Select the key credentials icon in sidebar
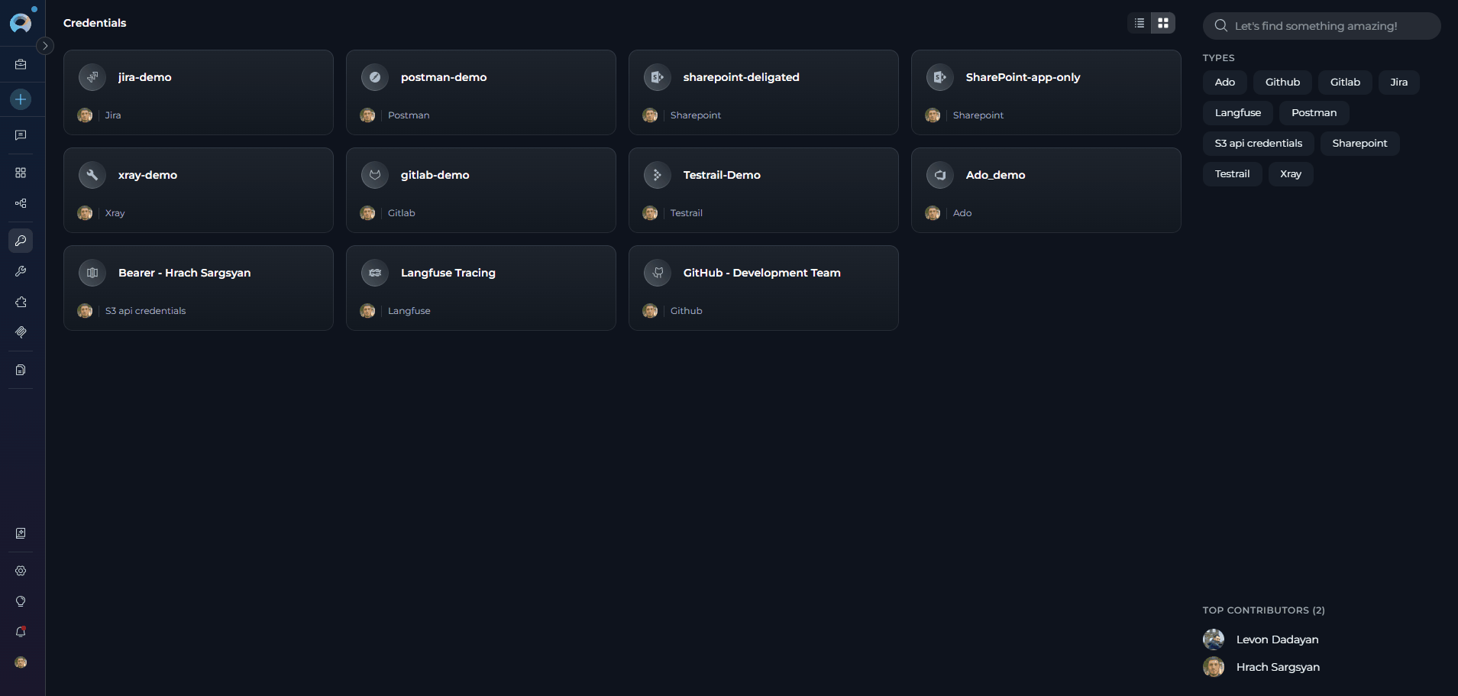The image size is (1458, 696). pos(21,241)
